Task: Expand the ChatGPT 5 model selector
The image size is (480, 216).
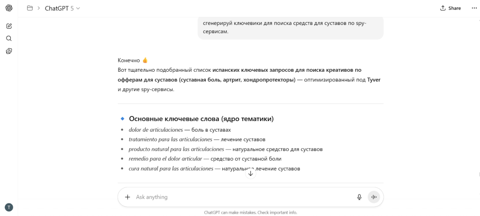Action: [x=62, y=8]
